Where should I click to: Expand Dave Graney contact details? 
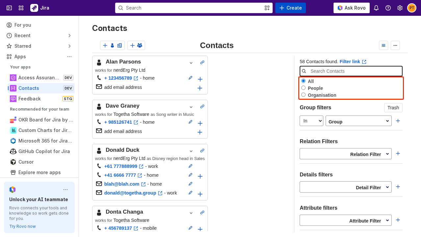click(x=191, y=107)
